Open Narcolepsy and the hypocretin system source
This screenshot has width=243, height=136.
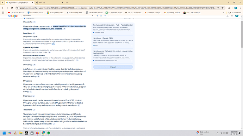coord(113,52)
